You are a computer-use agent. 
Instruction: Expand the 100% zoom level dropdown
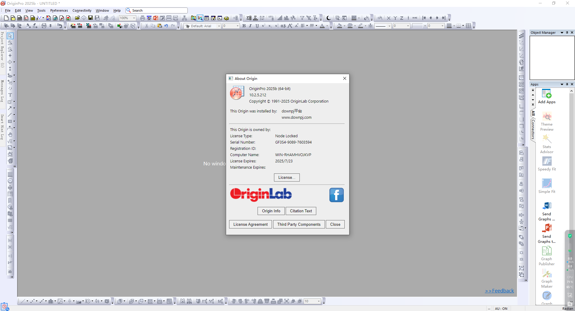coord(134,18)
